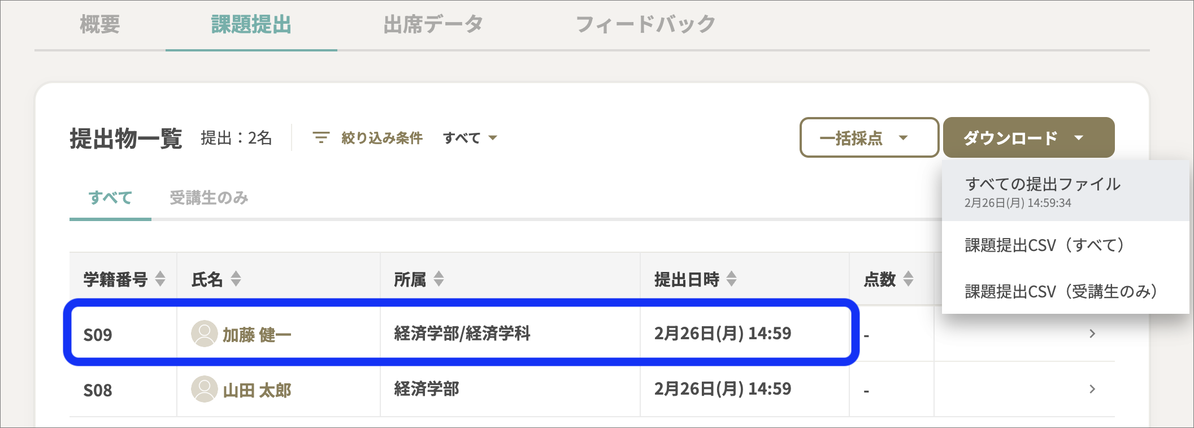This screenshot has width=1194, height=428.
Task: Expand the すべて filter dropdown
Action: [x=470, y=138]
